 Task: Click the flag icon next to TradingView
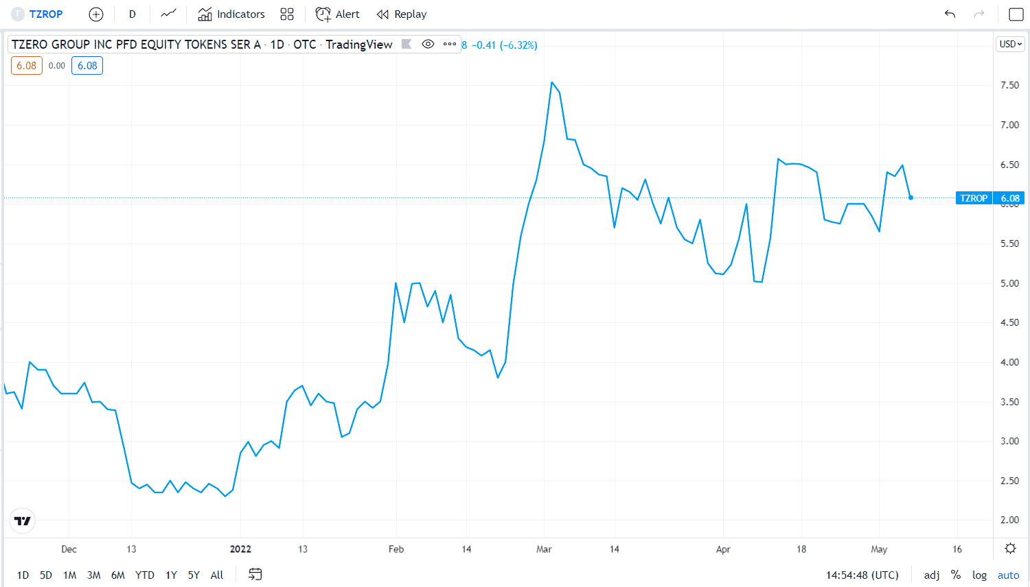[x=407, y=44]
